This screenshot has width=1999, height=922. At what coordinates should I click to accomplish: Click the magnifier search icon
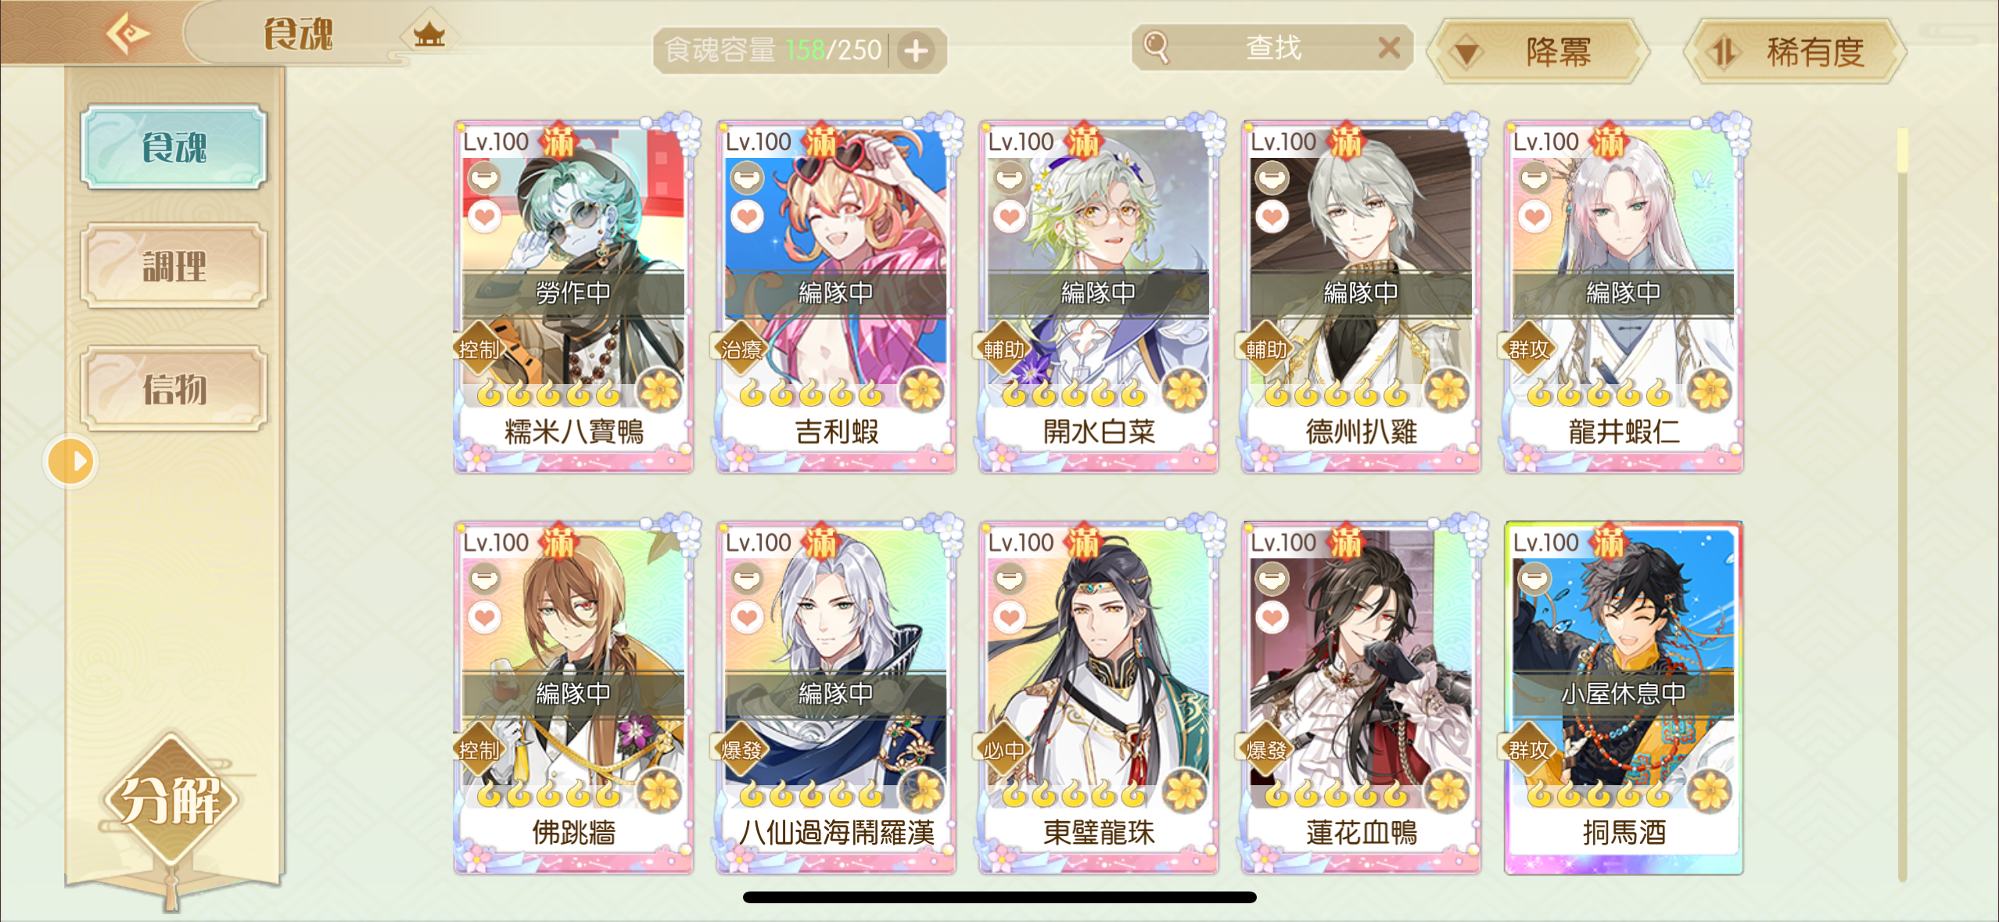(x=1155, y=48)
